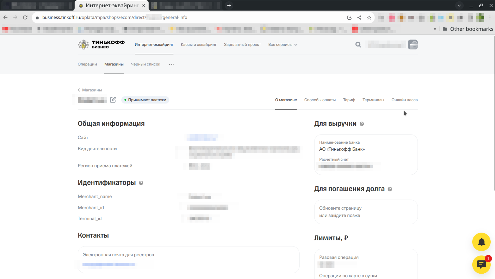Screen dimensions: 495x279
Task: Switch to the Магазины tab
Action: tap(114, 64)
